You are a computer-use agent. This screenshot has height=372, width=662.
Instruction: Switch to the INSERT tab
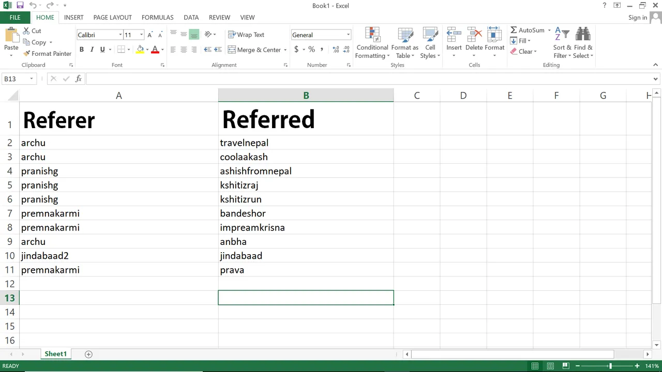tap(73, 18)
